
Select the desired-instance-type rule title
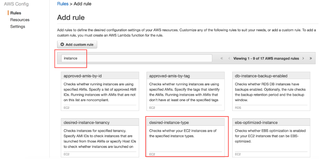click(x=169, y=123)
